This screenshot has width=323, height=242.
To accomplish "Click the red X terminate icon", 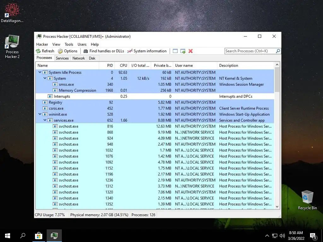I will pos(191,51).
